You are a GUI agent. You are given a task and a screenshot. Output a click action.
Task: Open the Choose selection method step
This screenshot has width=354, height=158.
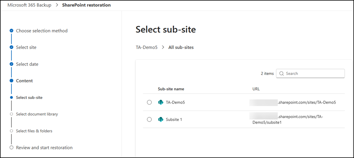click(42, 31)
